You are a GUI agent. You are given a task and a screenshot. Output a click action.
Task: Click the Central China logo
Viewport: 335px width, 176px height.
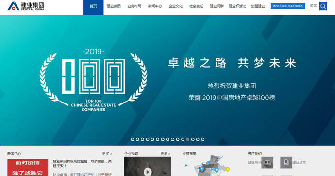pyautogui.click(x=26, y=6)
